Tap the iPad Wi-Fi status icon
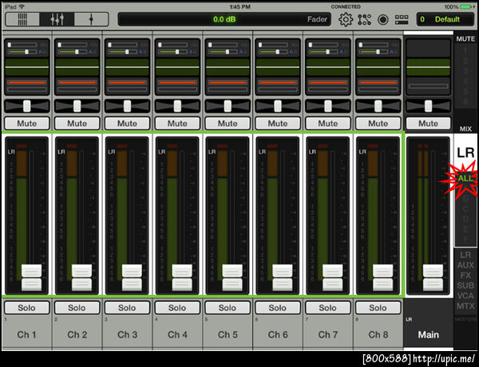Screen dimensions: 479x367 click(x=22, y=6)
